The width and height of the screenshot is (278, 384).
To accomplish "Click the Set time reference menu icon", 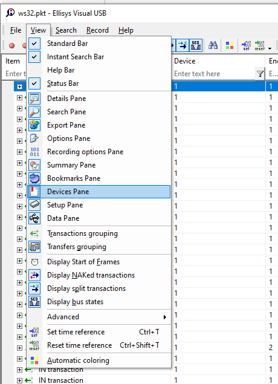I will click(34, 332).
